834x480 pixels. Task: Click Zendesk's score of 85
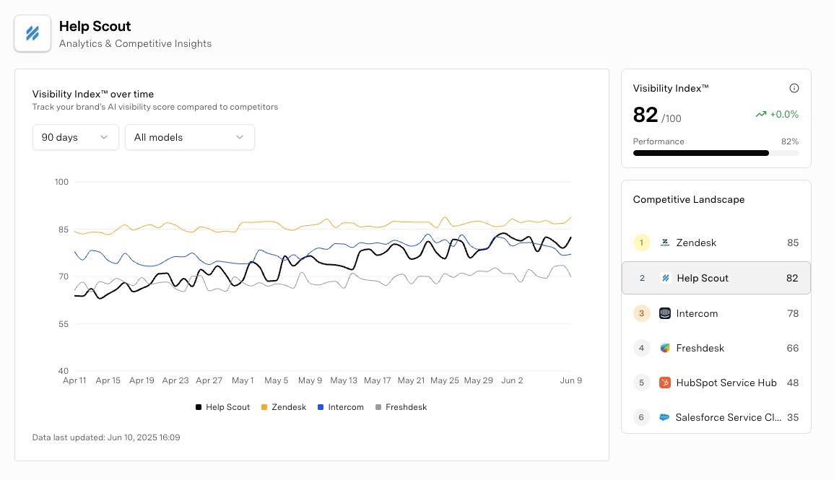(x=793, y=243)
